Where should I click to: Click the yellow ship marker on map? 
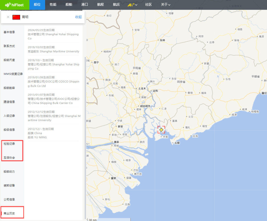pos(161,130)
